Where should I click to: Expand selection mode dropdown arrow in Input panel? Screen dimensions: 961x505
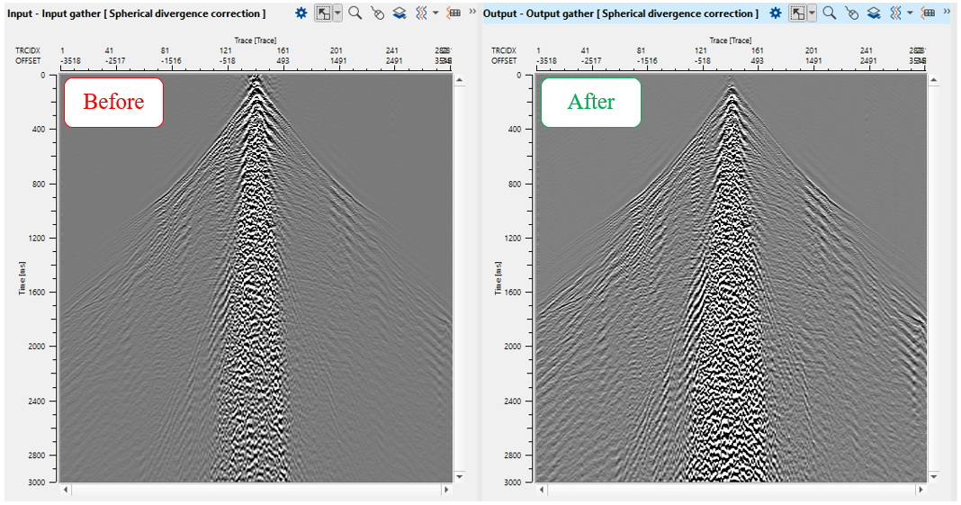click(337, 14)
